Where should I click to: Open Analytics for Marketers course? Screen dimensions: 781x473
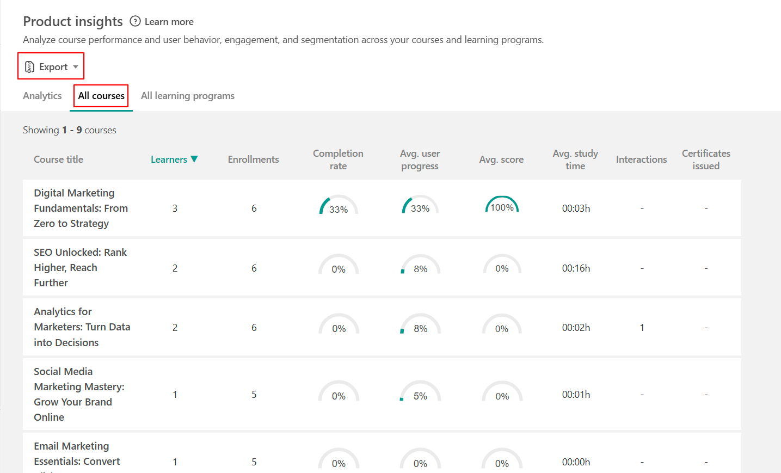82,327
